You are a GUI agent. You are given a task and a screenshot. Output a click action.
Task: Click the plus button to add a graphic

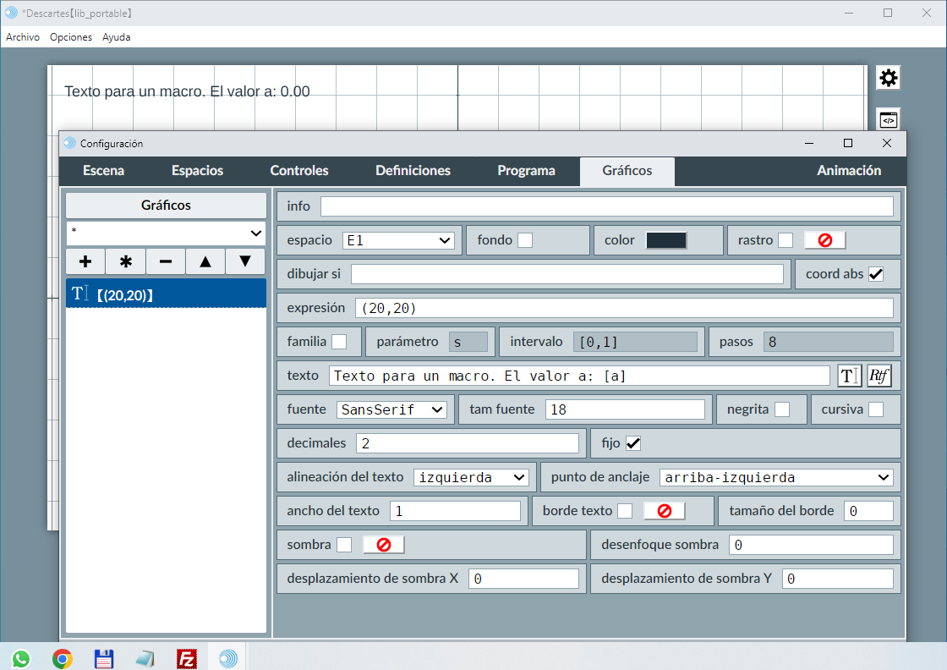pos(85,261)
